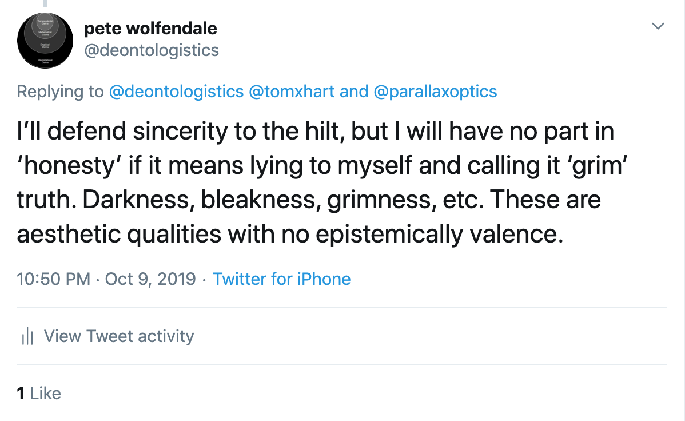
Task: Open the Twitter for iPhone source link
Action: (x=281, y=279)
